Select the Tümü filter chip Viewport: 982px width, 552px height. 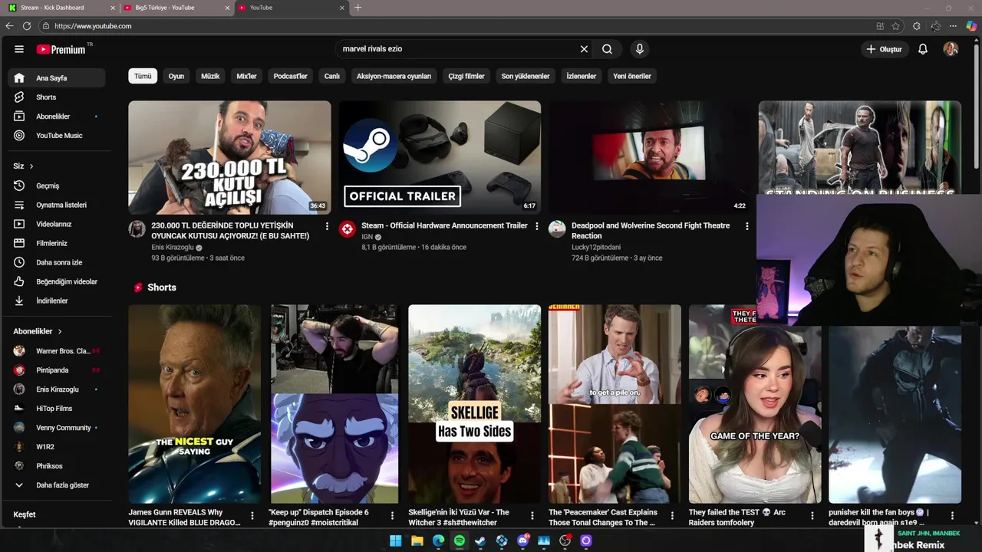[x=143, y=76]
